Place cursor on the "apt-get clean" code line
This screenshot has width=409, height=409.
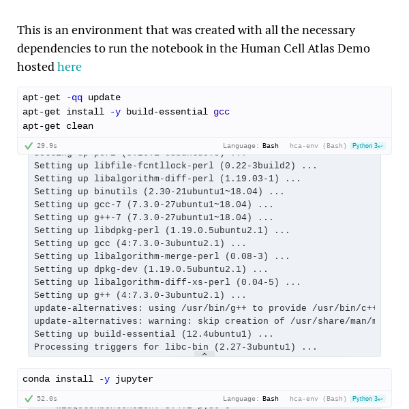58,126
